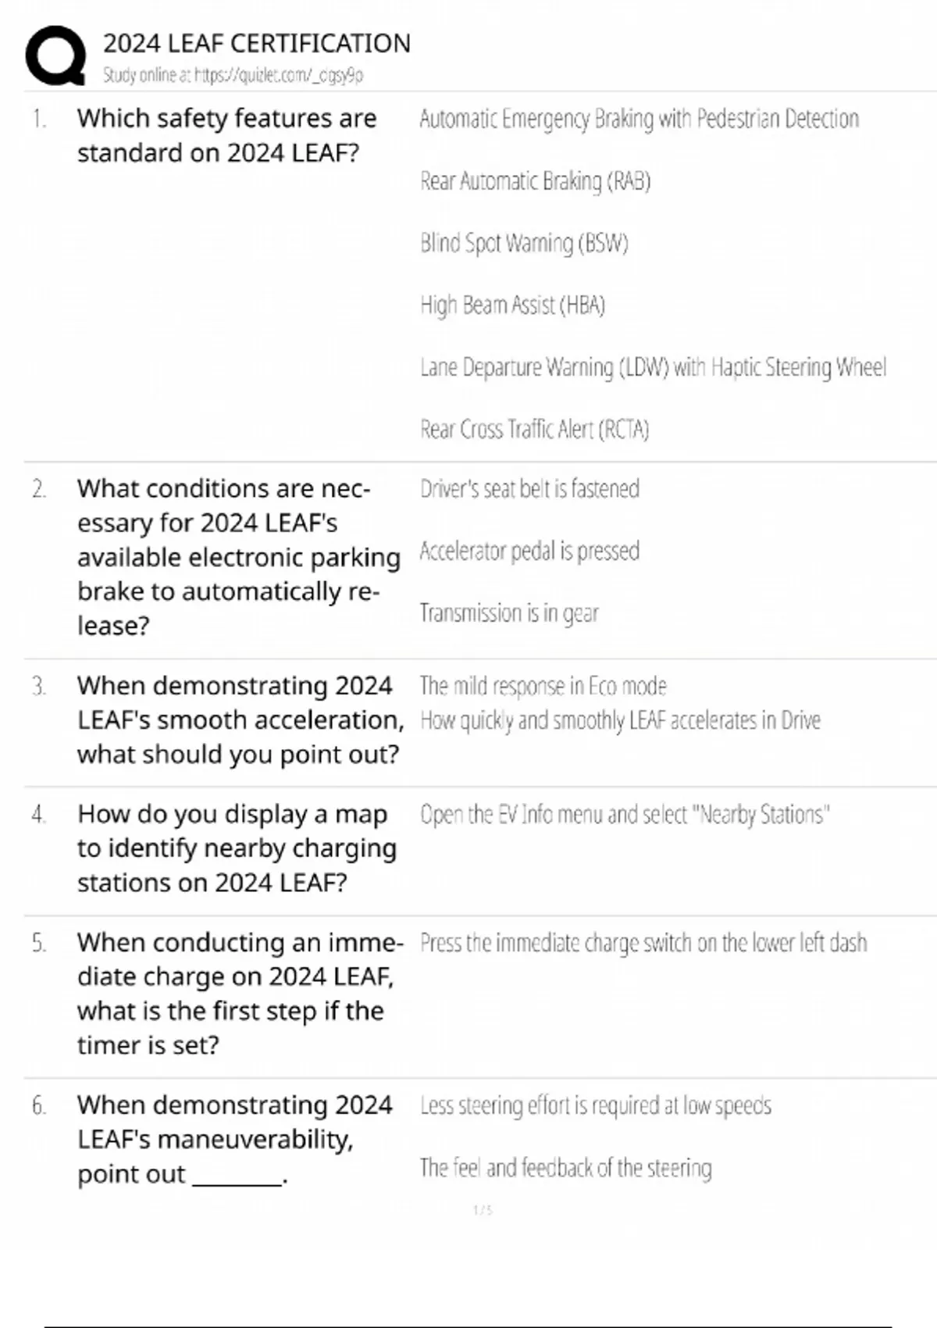Click the Less steering effort answer line
Screen dimensions: 937x1328
(x=595, y=1105)
